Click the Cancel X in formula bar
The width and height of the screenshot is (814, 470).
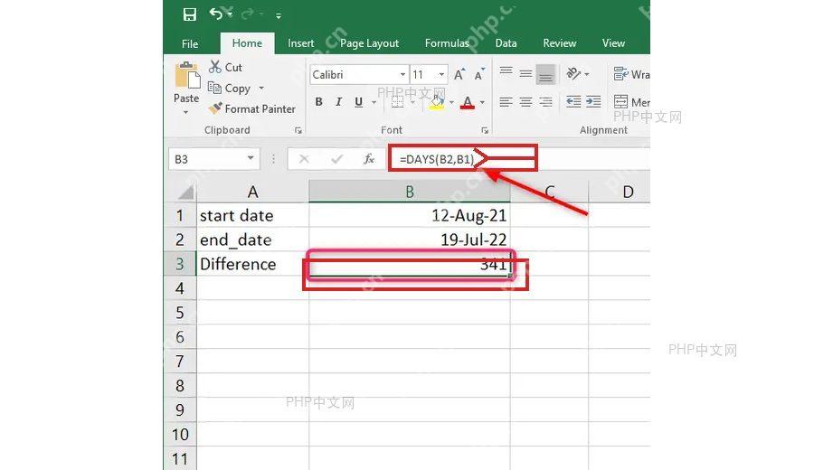point(304,159)
